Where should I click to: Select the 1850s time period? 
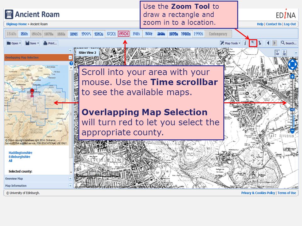24,34
